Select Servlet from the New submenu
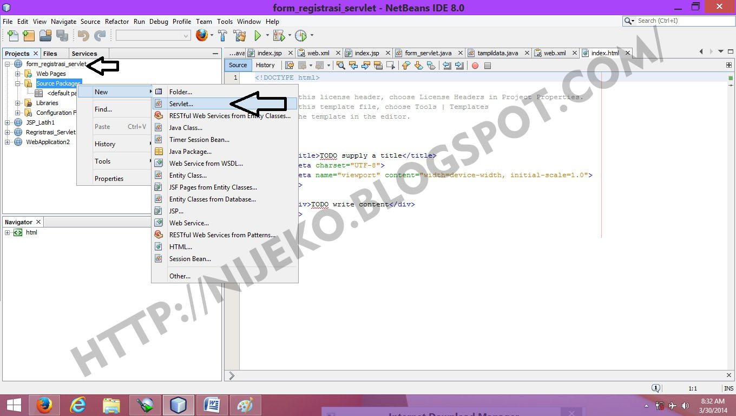The image size is (736, 416). (x=181, y=103)
